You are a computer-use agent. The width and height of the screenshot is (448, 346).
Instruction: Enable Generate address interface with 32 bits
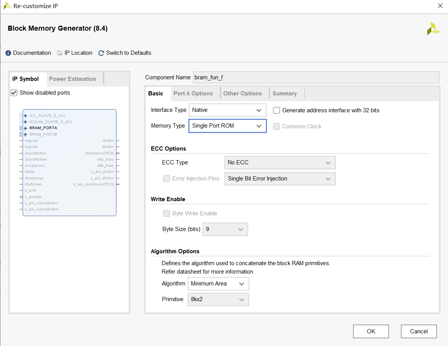pyautogui.click(x=276, y=110)
